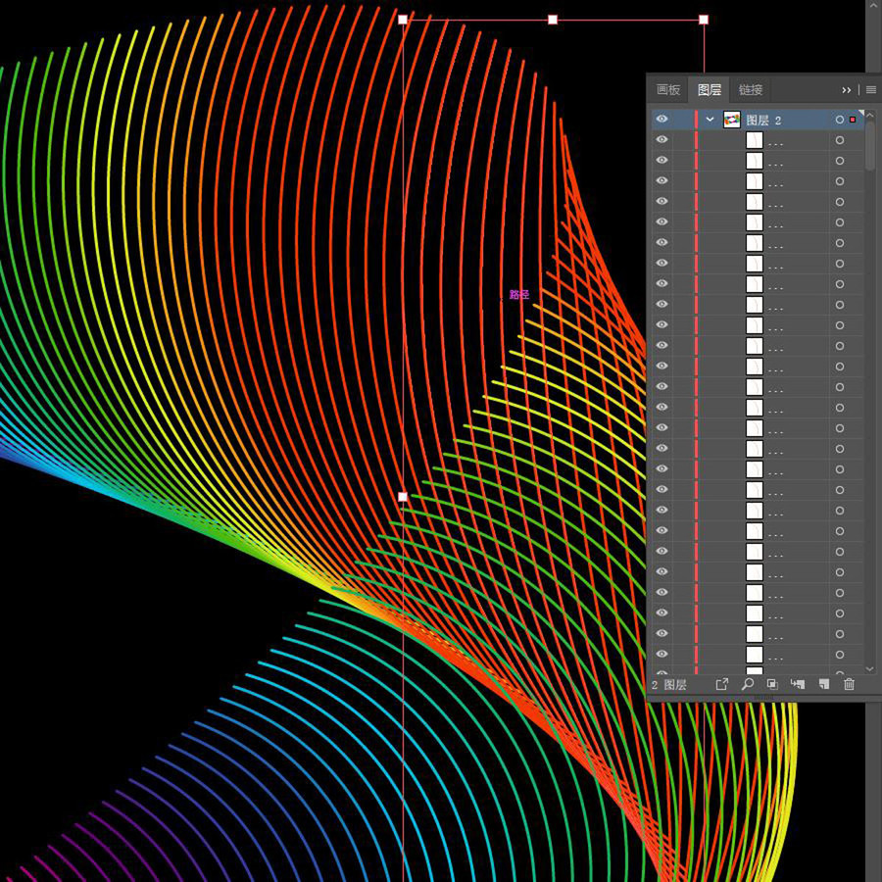This screenshot has height=882, width=882.
Task: Switch to the 画板 tab
Action: (668, 89)
